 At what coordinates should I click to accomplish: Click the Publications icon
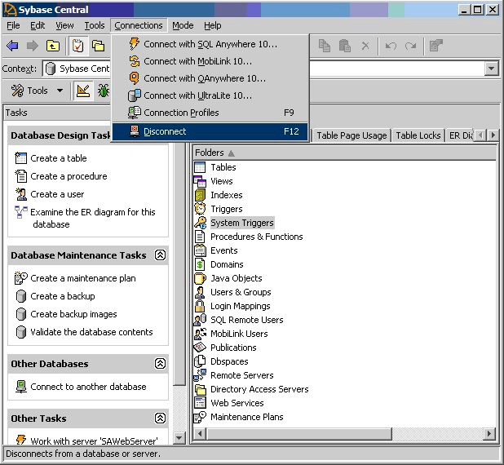point(201,348)
